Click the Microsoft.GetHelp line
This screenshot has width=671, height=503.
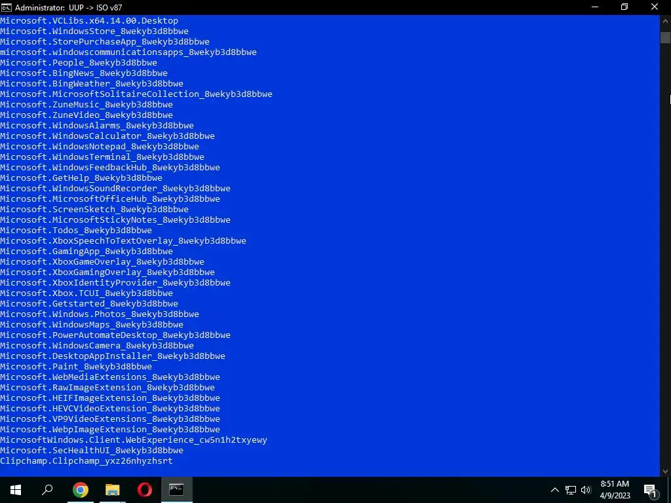pos(81,178)
